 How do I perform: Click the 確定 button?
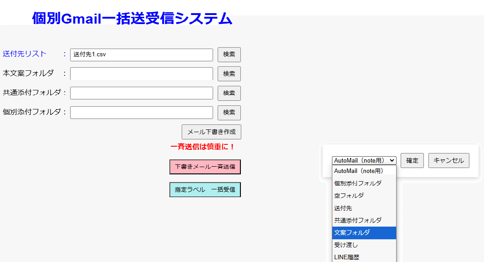click(x=412, y=160)
